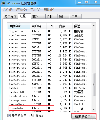
Task: Select svchost.exe using 3,720 K
Action: coord(49,39)
